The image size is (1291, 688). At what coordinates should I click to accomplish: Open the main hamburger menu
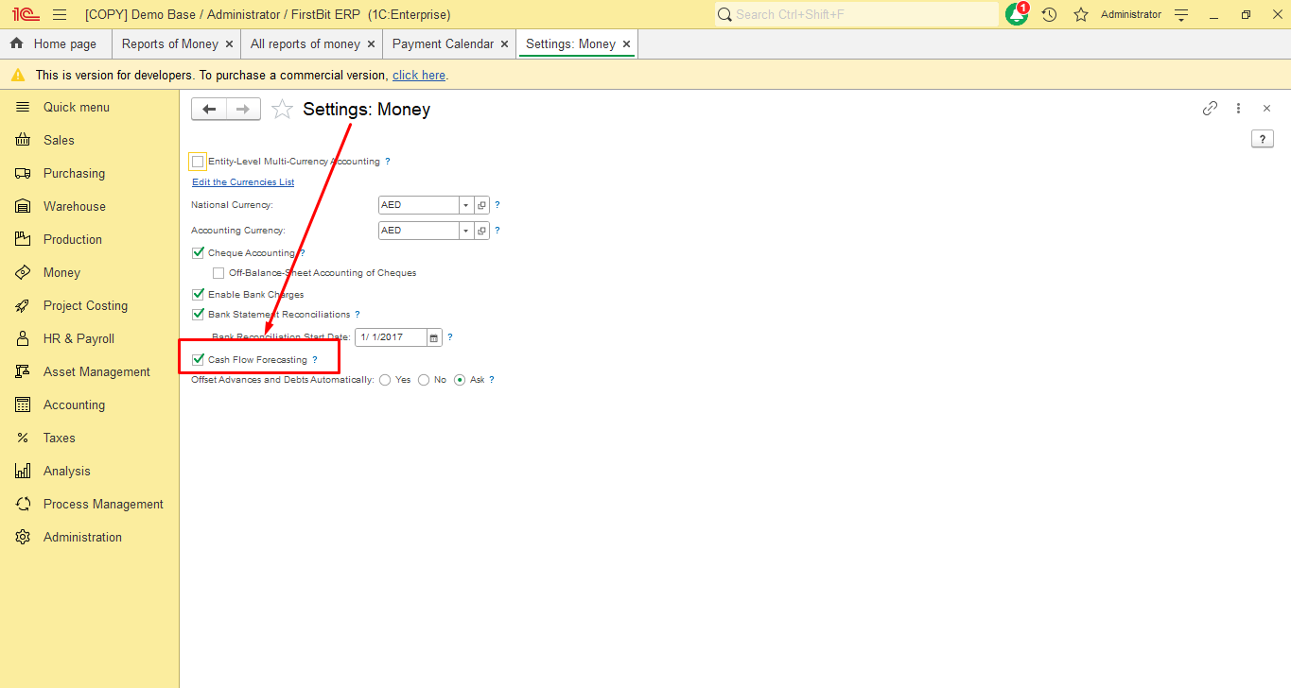click(x=60, y=15)
